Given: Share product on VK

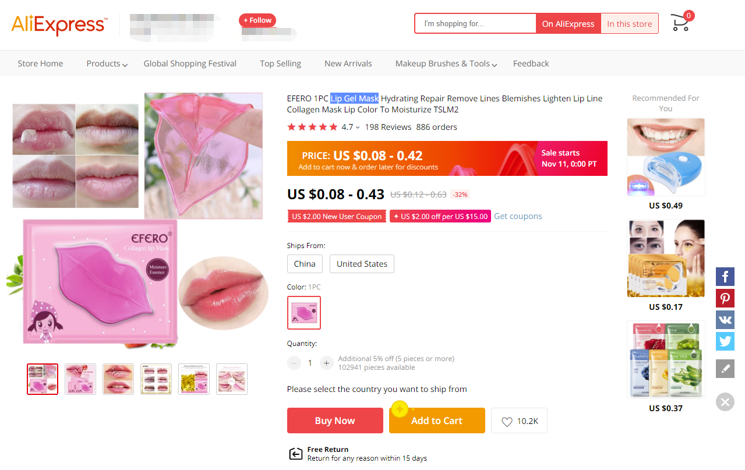Looking at the screenshot, I should coord(725,320).
